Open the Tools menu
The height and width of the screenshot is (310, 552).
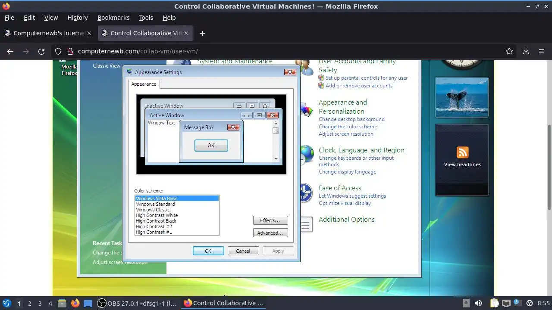click(x=146, y=18)
